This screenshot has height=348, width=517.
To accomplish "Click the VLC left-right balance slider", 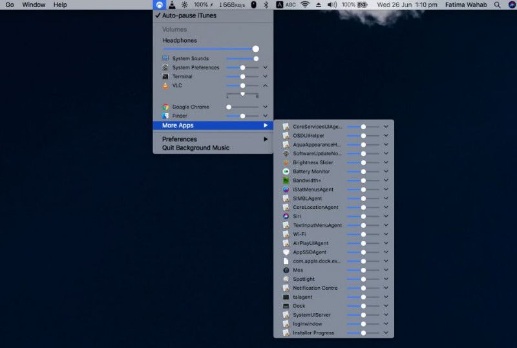I will click(242, 94).
